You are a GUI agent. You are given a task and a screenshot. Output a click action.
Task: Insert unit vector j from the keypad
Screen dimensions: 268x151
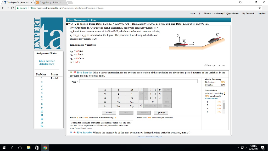pos(132,94)
